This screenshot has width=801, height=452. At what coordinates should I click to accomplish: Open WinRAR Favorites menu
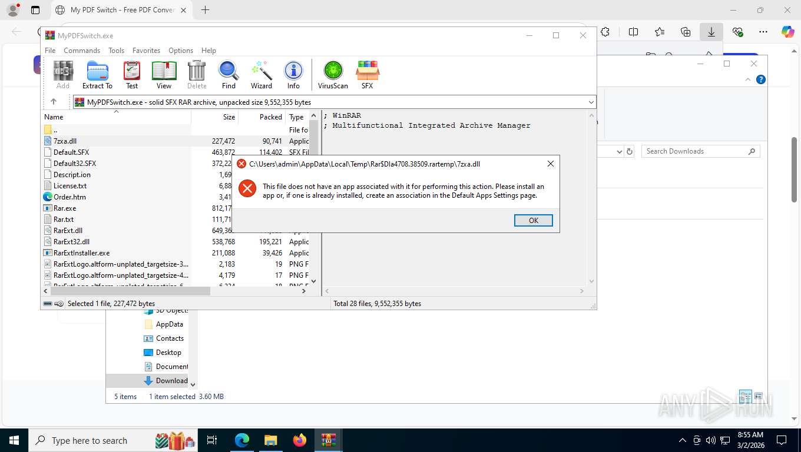146,51
